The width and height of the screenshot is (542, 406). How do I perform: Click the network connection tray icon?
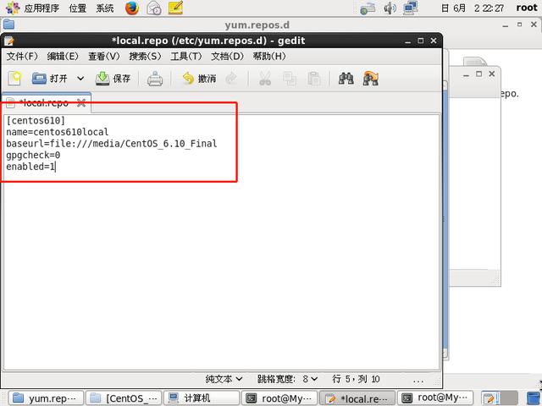pos(410,8)
